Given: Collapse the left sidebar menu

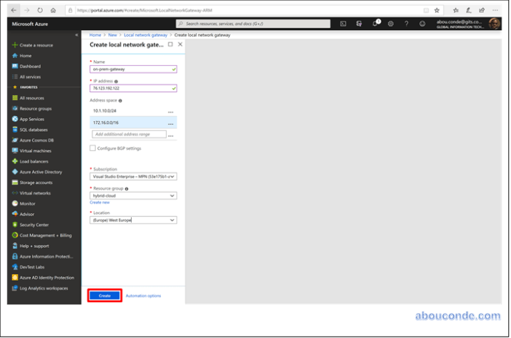Looking at the screenshot, I should click(x=77, y=34).
